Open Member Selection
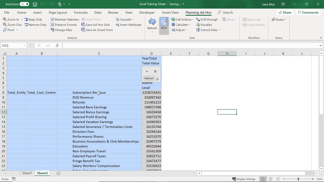Viewport: 324px width, 182px height. tap(65, 19)
